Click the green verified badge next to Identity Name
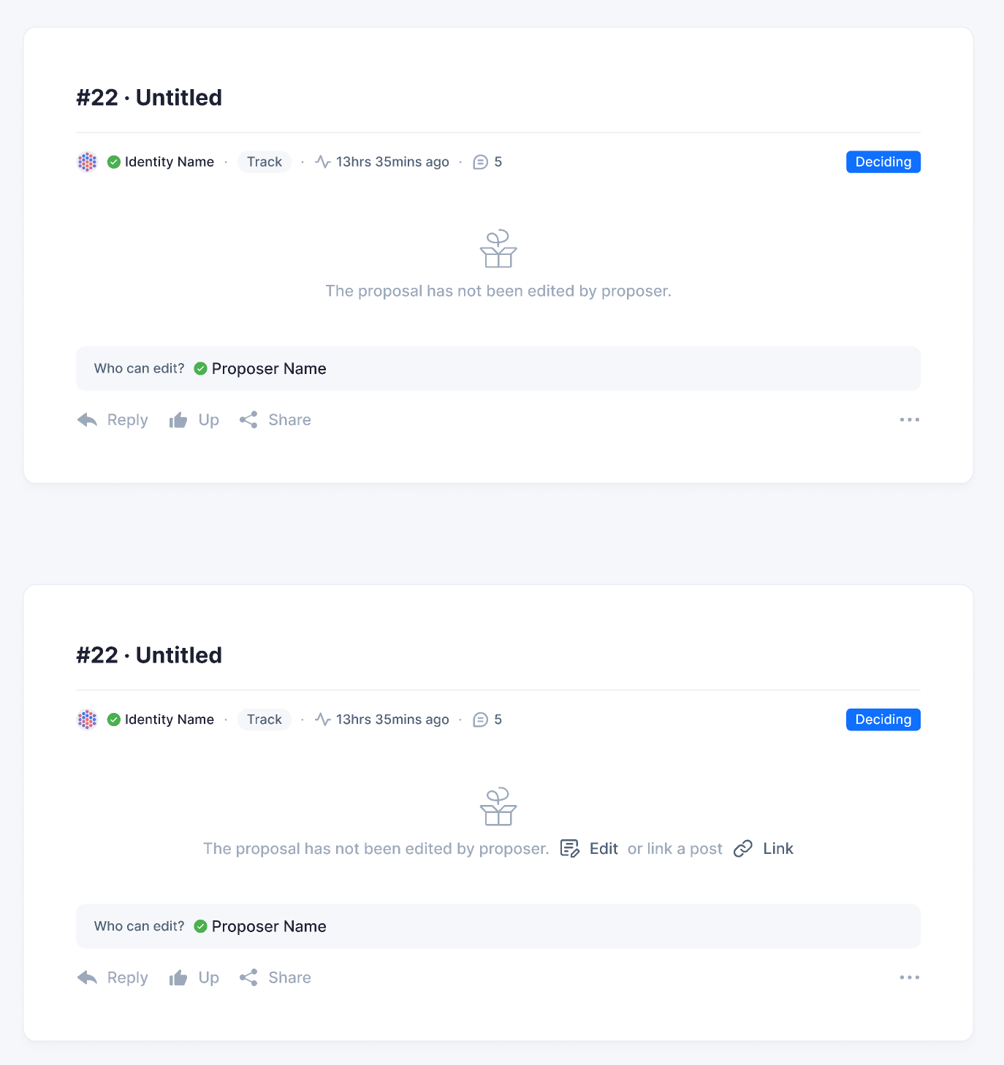The width and height of the screenshot is (1004, 1065). 114,161
